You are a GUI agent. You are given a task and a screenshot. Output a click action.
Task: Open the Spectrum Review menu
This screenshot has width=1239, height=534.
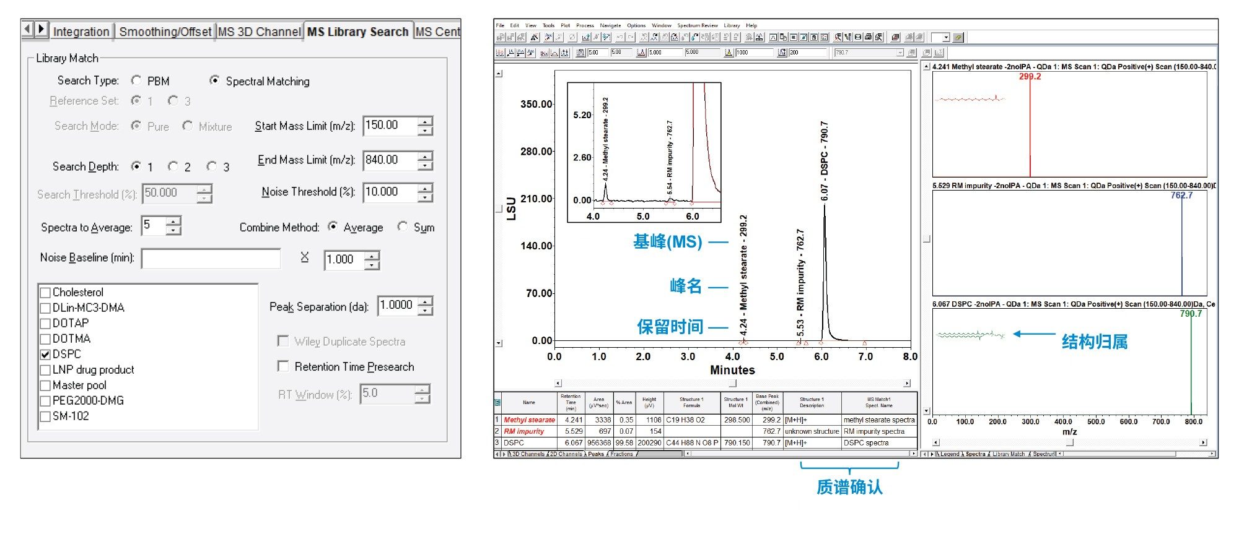point(698,25)
